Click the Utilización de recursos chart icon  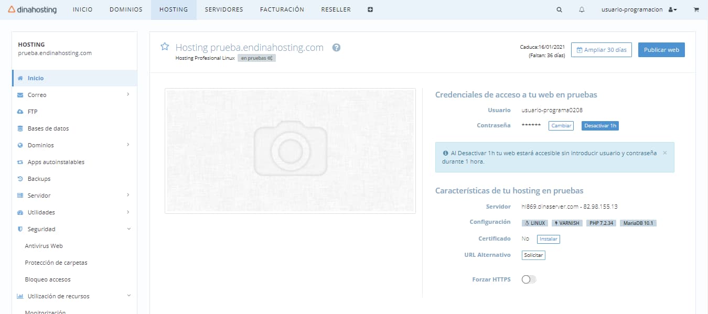(20, 296)
